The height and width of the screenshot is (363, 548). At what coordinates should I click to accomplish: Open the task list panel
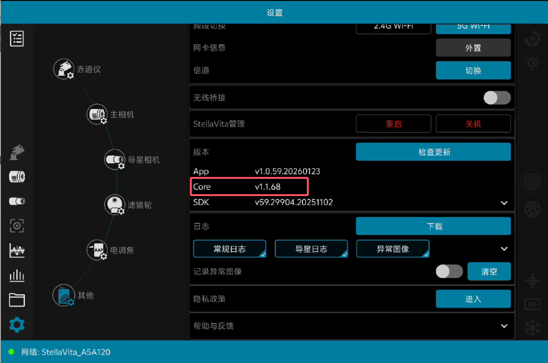pyautogui.click(x=17, y=39)
